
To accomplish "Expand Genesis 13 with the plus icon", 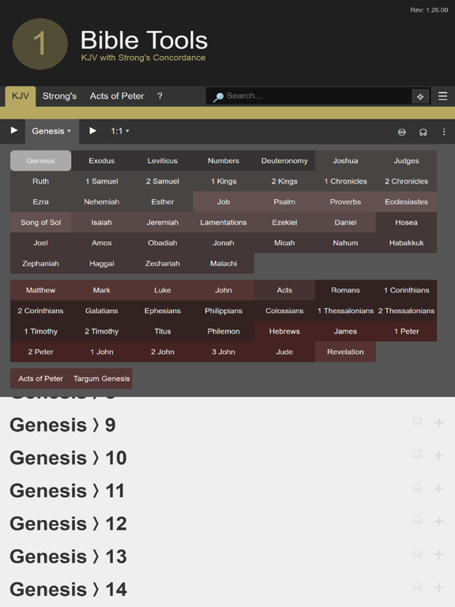I will 438,554.
